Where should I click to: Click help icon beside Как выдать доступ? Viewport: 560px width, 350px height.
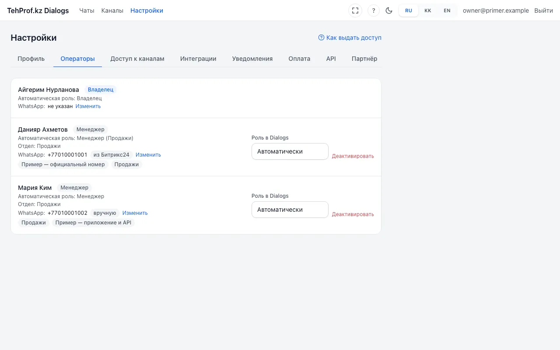[321, 38]
